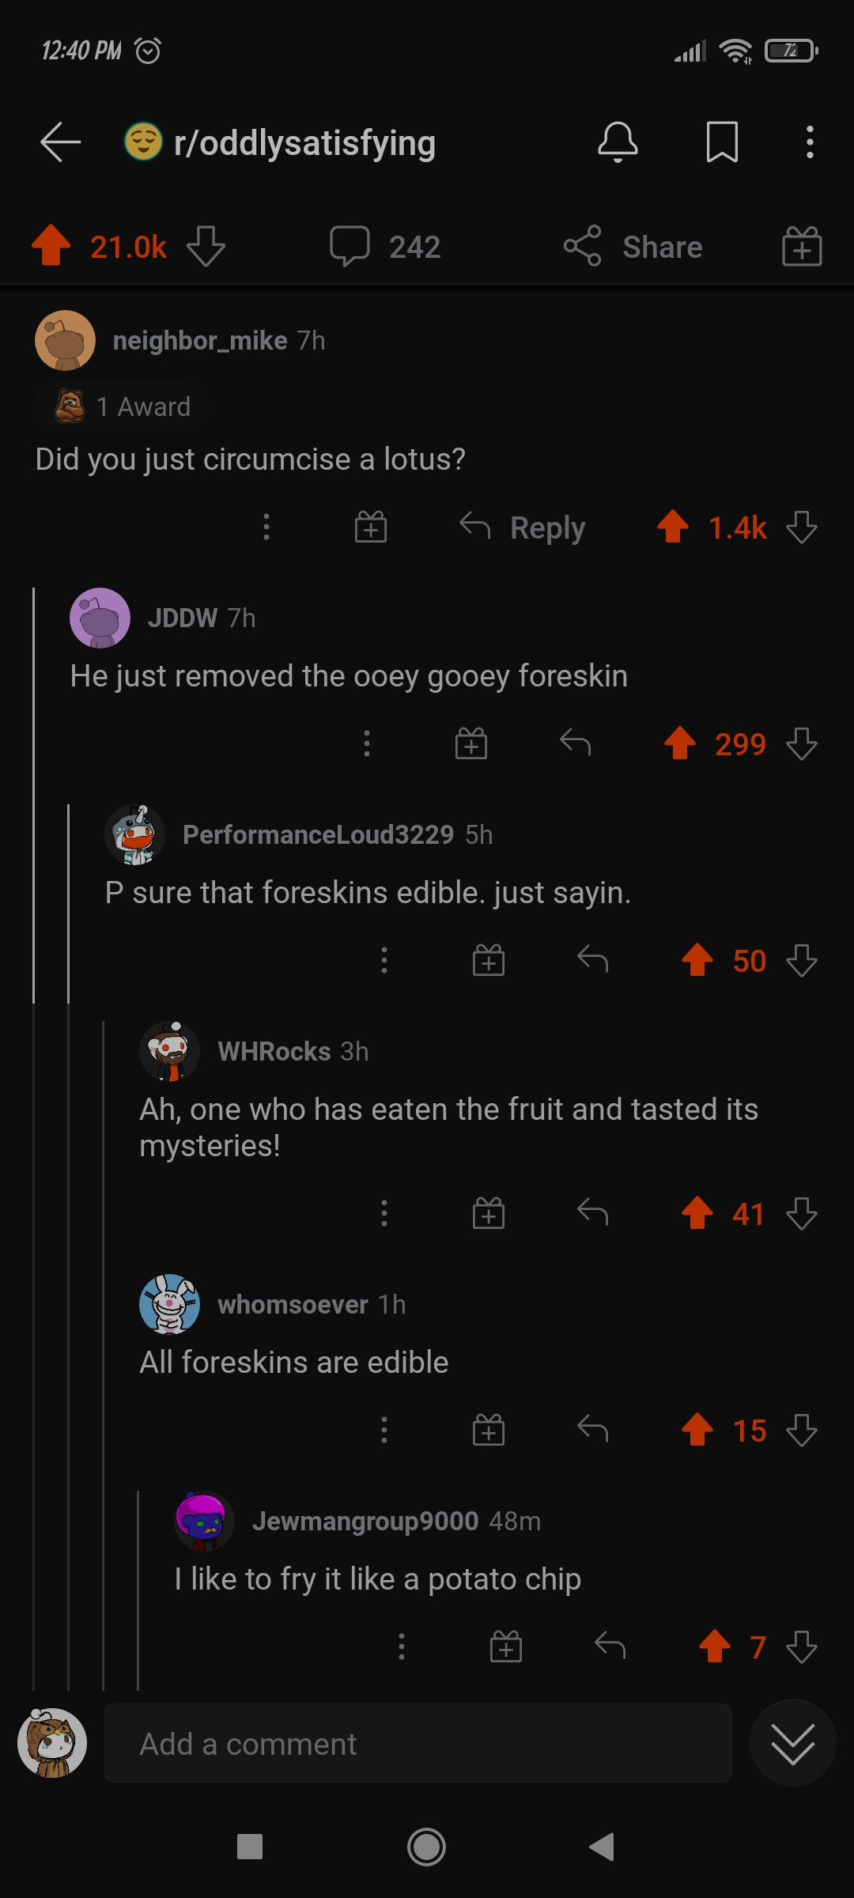The image size is (854, 1898).
Task: Open the Share options for the post
Action: [x=633, y=246]
